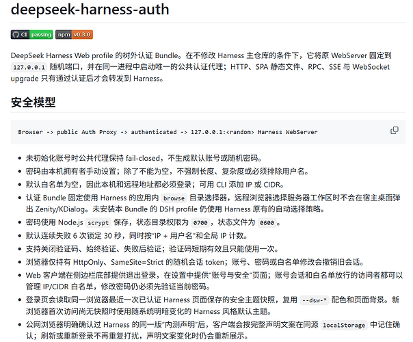Click the 安全模型 section heading
The image size is (413, 342).
pos(34,102)
